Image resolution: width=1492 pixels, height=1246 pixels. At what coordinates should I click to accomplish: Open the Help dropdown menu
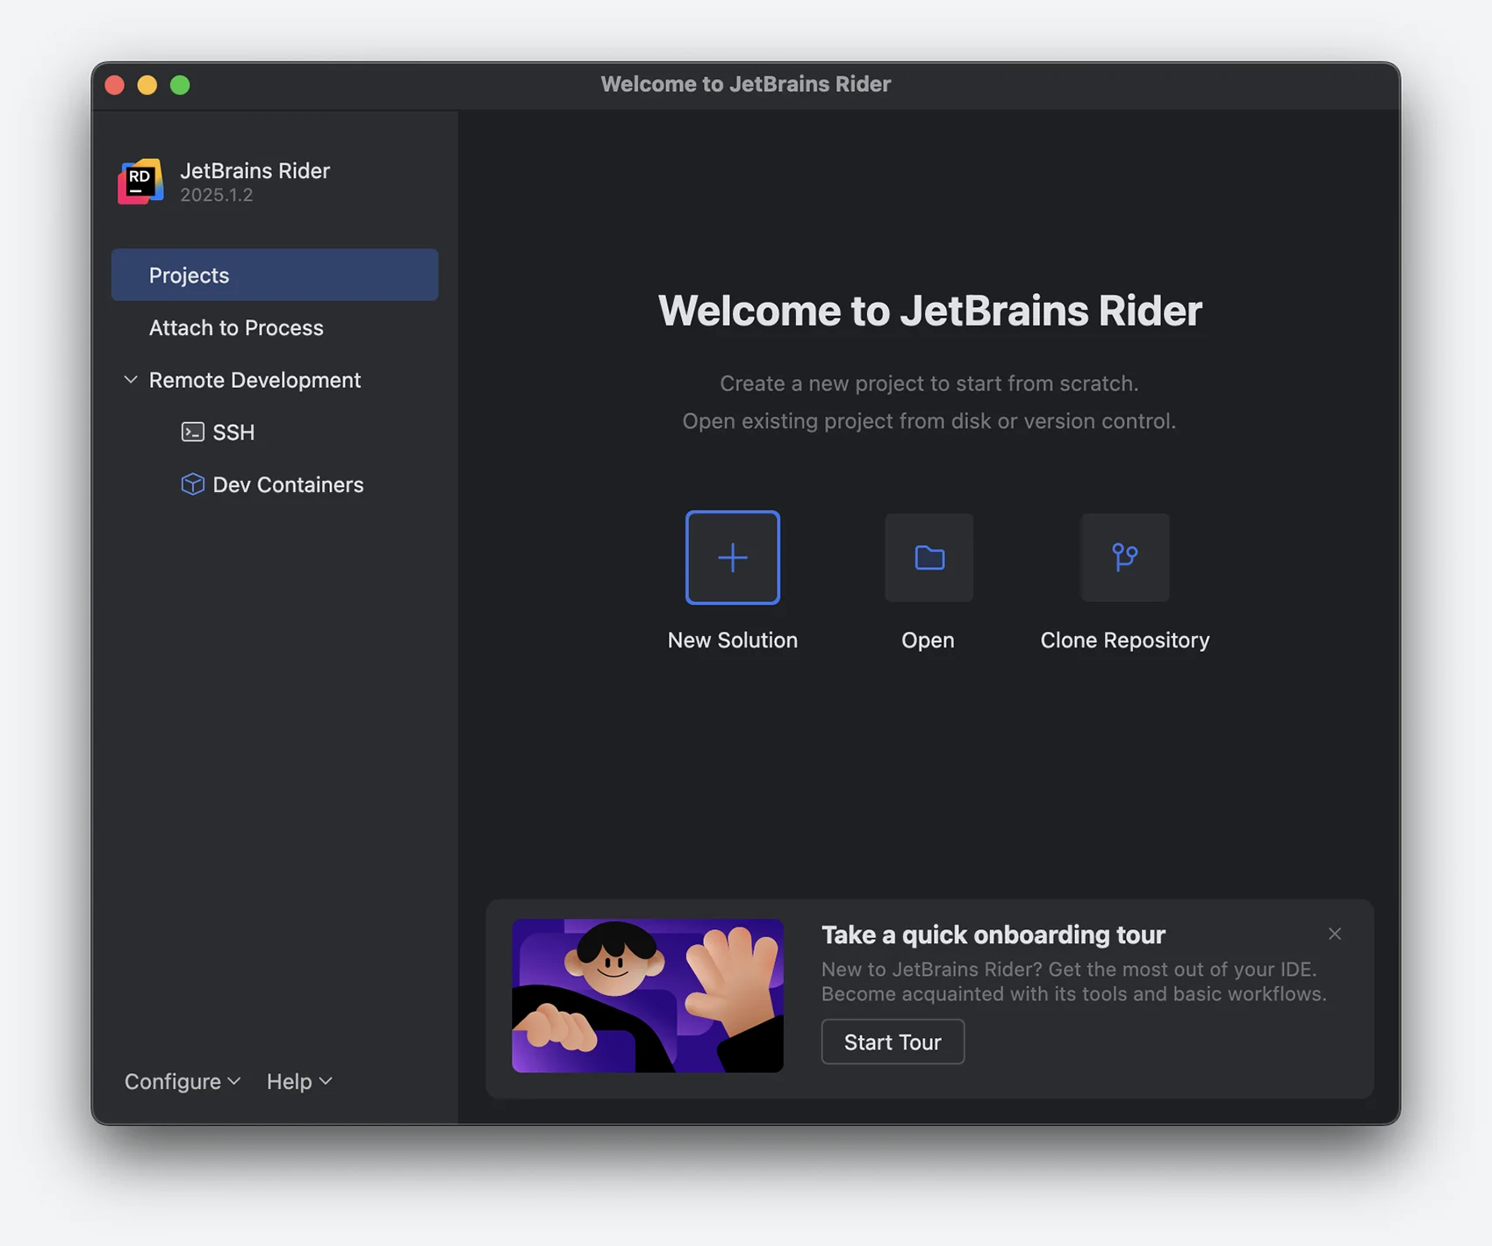(x=299, y=1081)
